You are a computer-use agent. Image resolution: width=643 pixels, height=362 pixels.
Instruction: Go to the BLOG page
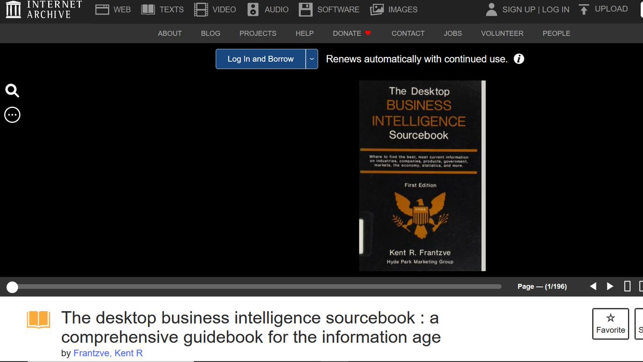coord(211,33)
